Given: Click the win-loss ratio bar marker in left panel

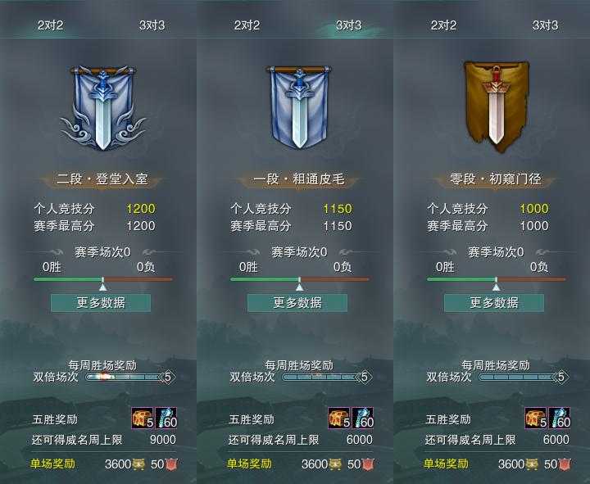Looking at the screenshot, I should point(103,285).
